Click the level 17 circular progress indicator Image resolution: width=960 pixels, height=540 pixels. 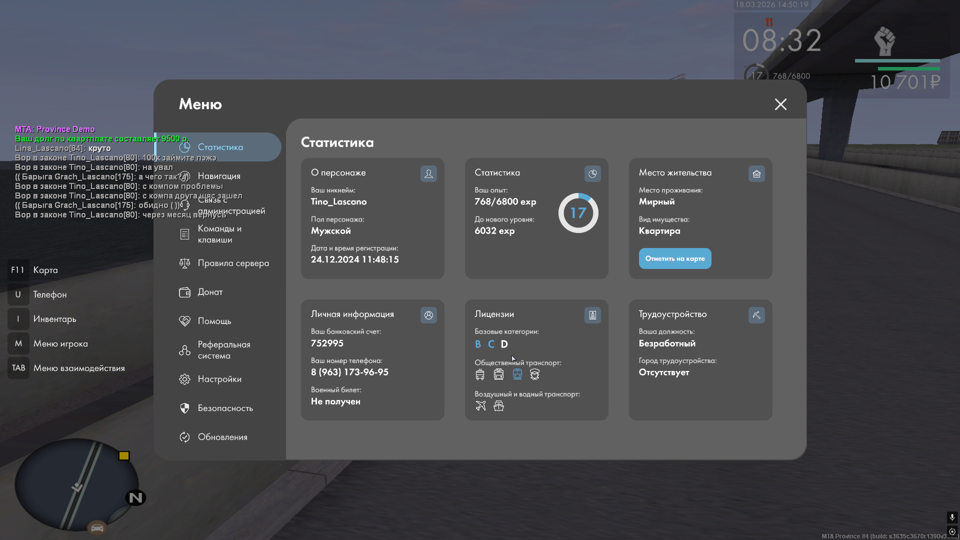point(578,213)
